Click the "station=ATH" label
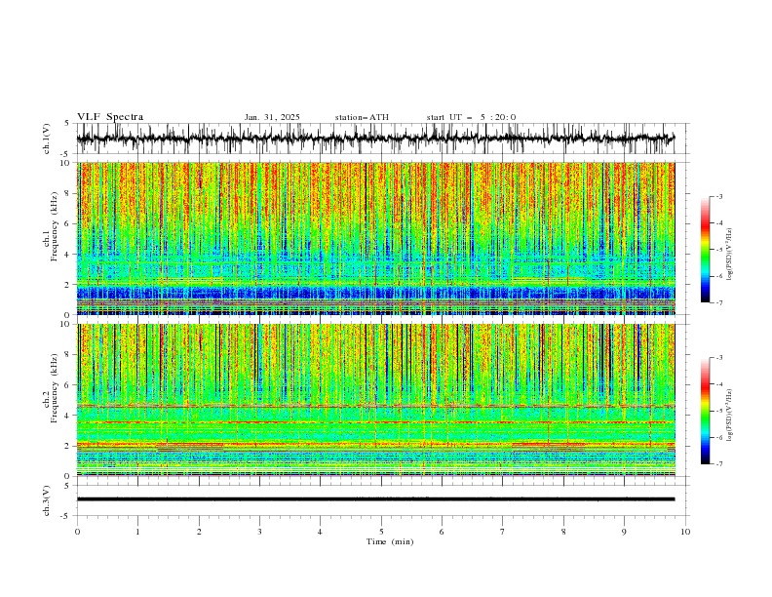The height and width of the screenshot is (597, 772). [362, 117]
